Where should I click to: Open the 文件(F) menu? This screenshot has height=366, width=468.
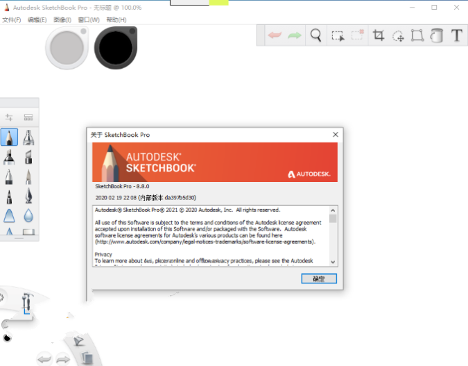pyautogui.click(x=12, y=19)
